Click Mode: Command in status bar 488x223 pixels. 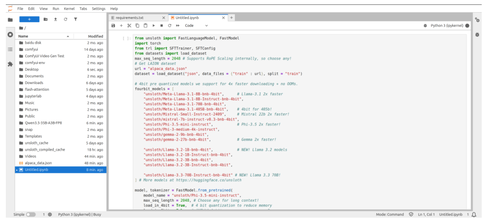[x=390, y=214]
